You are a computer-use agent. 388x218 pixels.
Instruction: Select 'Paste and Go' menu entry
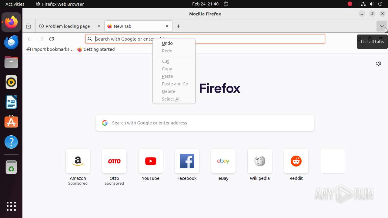pos(174,84)
